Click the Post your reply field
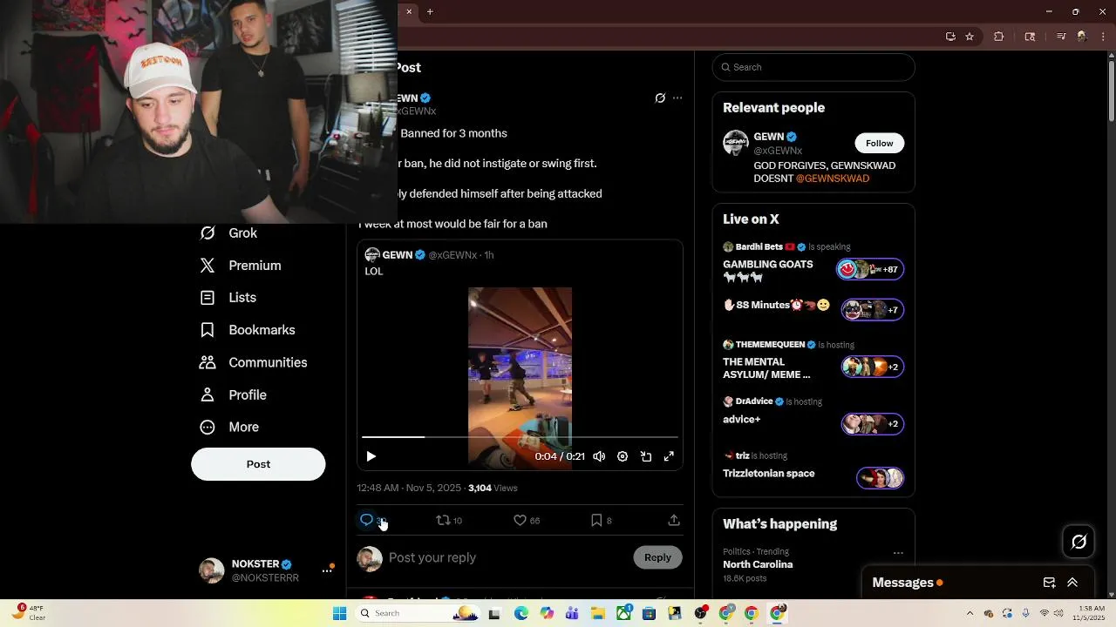 click(x=507, y=557)
